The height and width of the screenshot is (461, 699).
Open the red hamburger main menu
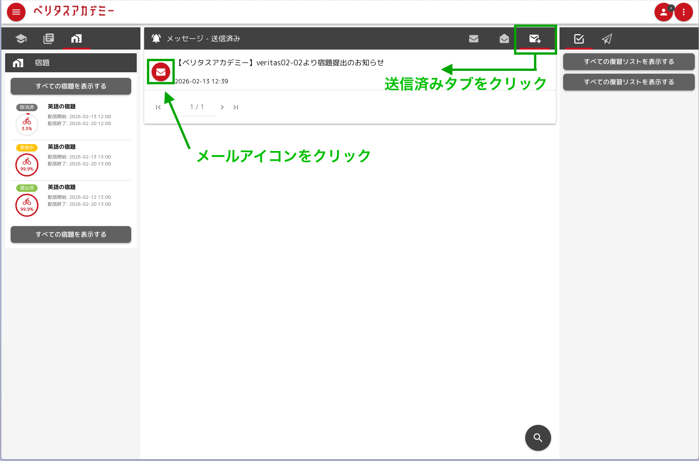(x=16, y=12)
